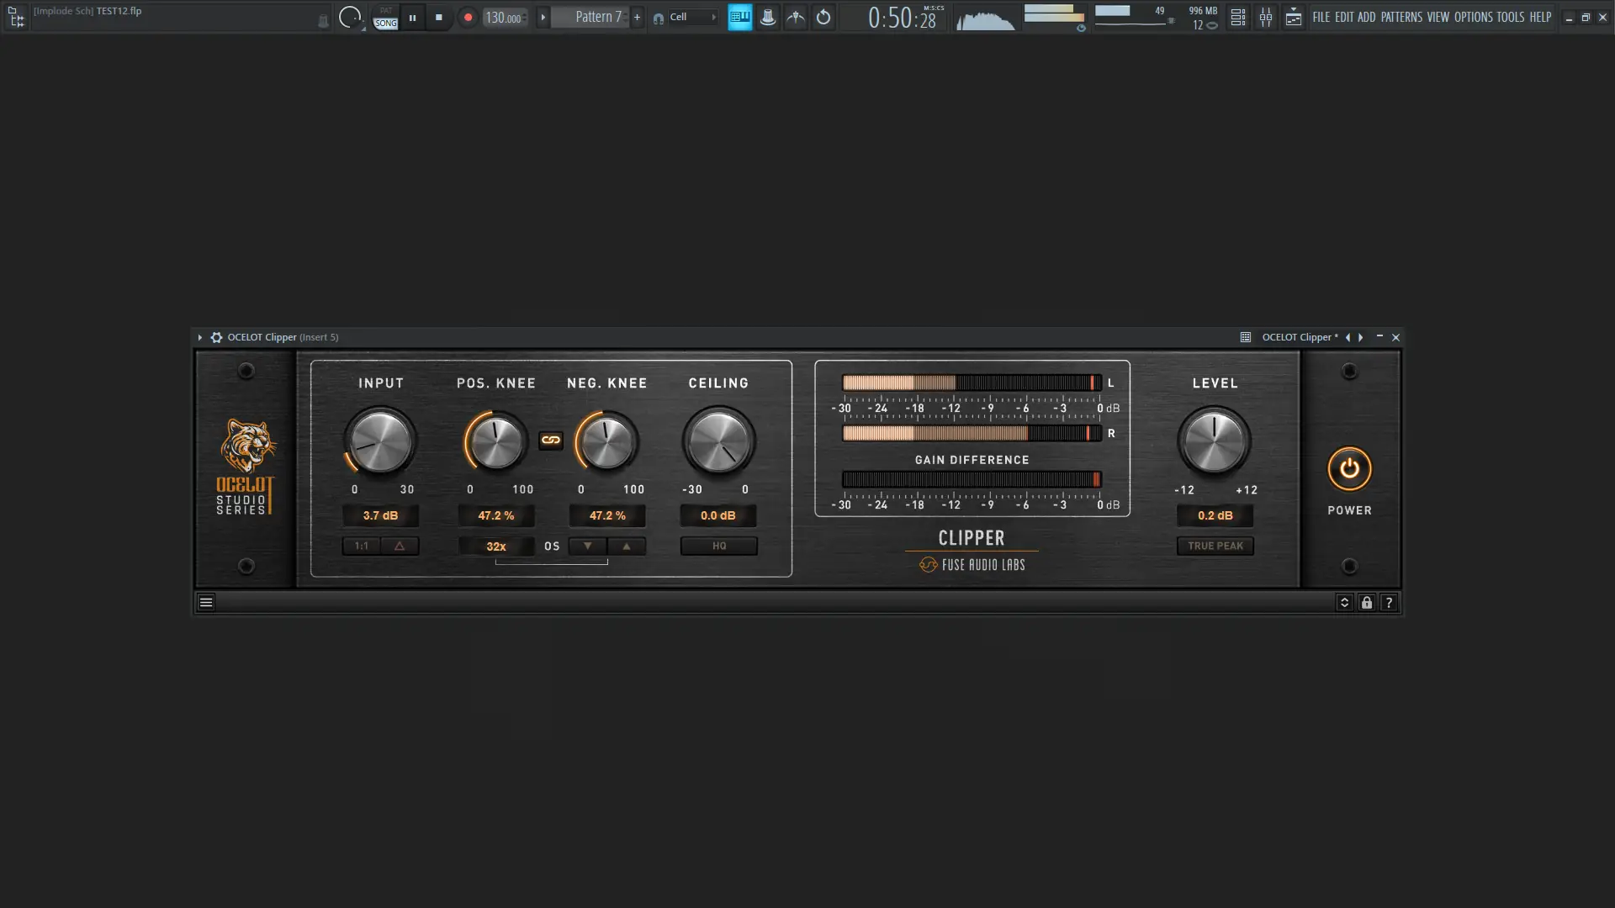Click the Ceiling knob
Viewport: 1615px width, 908px height.
click(x=718, y=441)
